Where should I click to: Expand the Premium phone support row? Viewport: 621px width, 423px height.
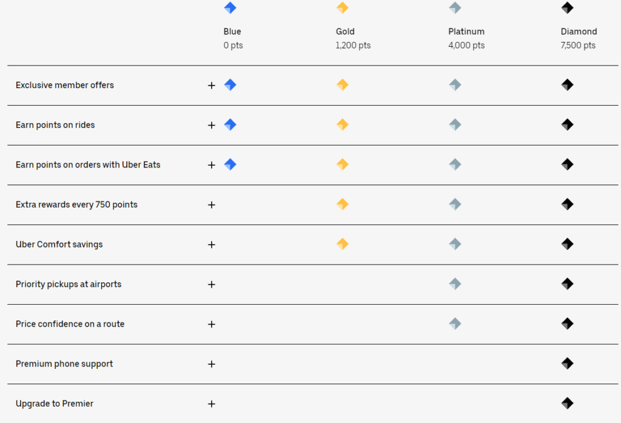tap(212, 364)
